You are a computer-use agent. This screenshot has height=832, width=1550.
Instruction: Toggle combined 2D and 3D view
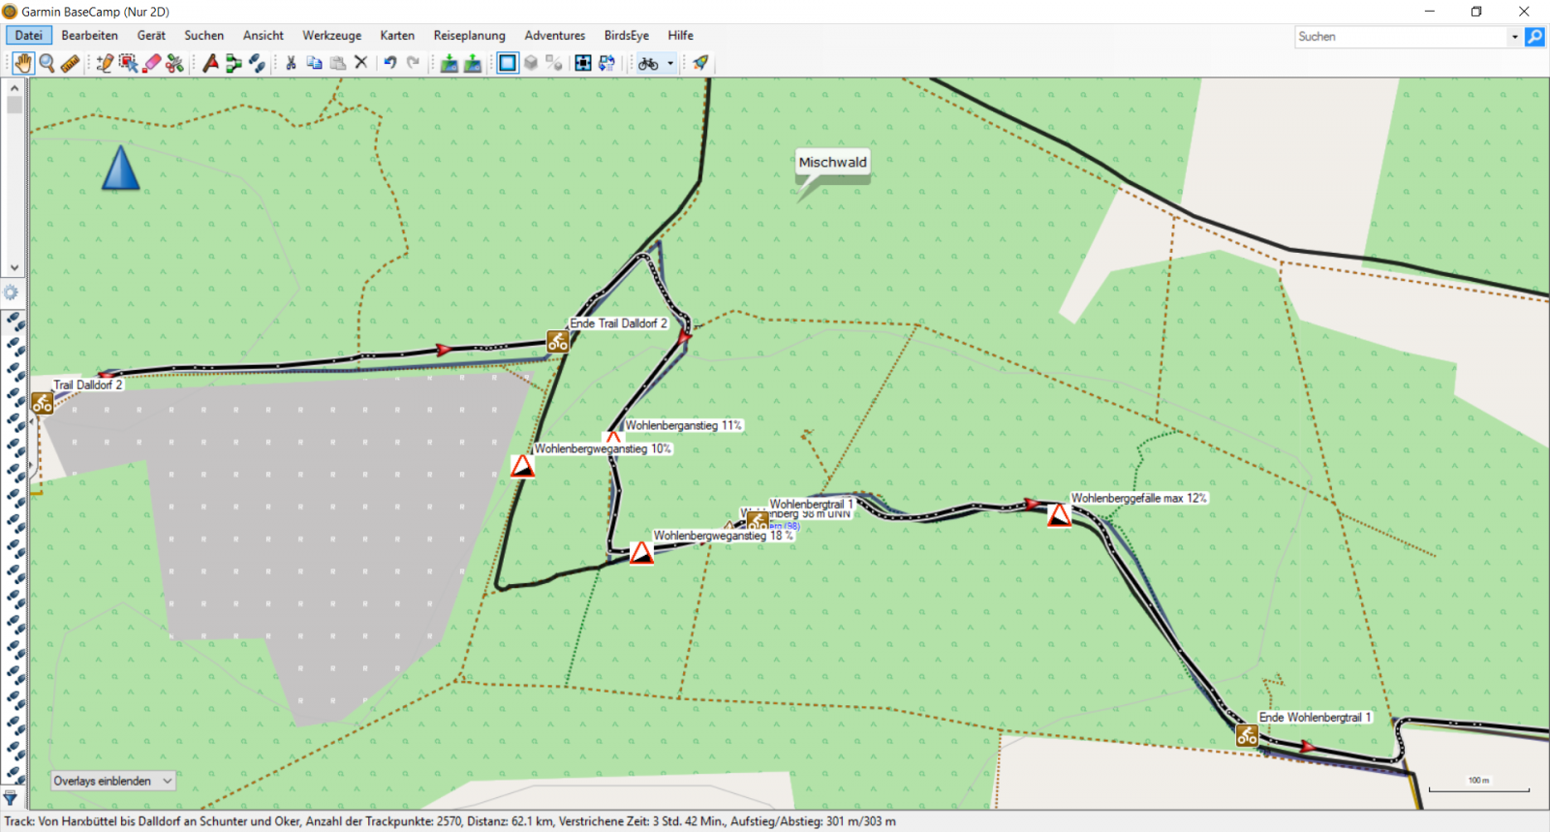(554, 63)
